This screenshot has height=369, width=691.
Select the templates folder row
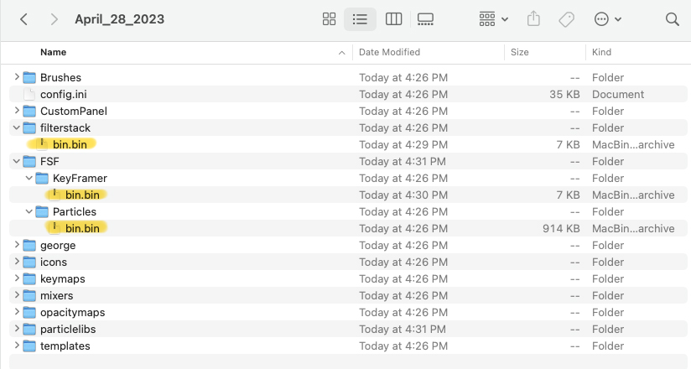(x=348, y=346)
